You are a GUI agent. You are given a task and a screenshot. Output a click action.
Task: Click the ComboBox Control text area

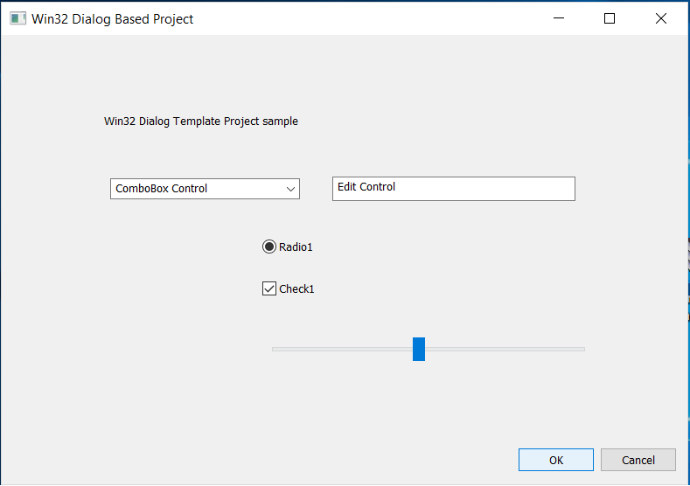[192, 189]
